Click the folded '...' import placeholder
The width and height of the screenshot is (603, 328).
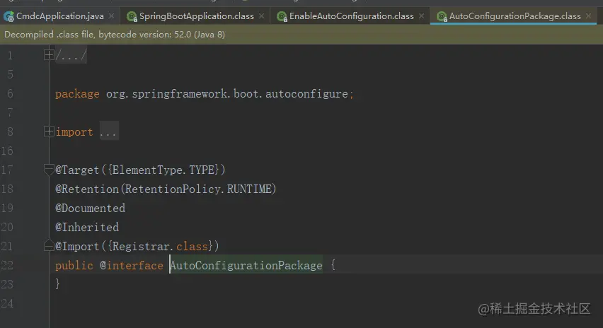point(109,132)
